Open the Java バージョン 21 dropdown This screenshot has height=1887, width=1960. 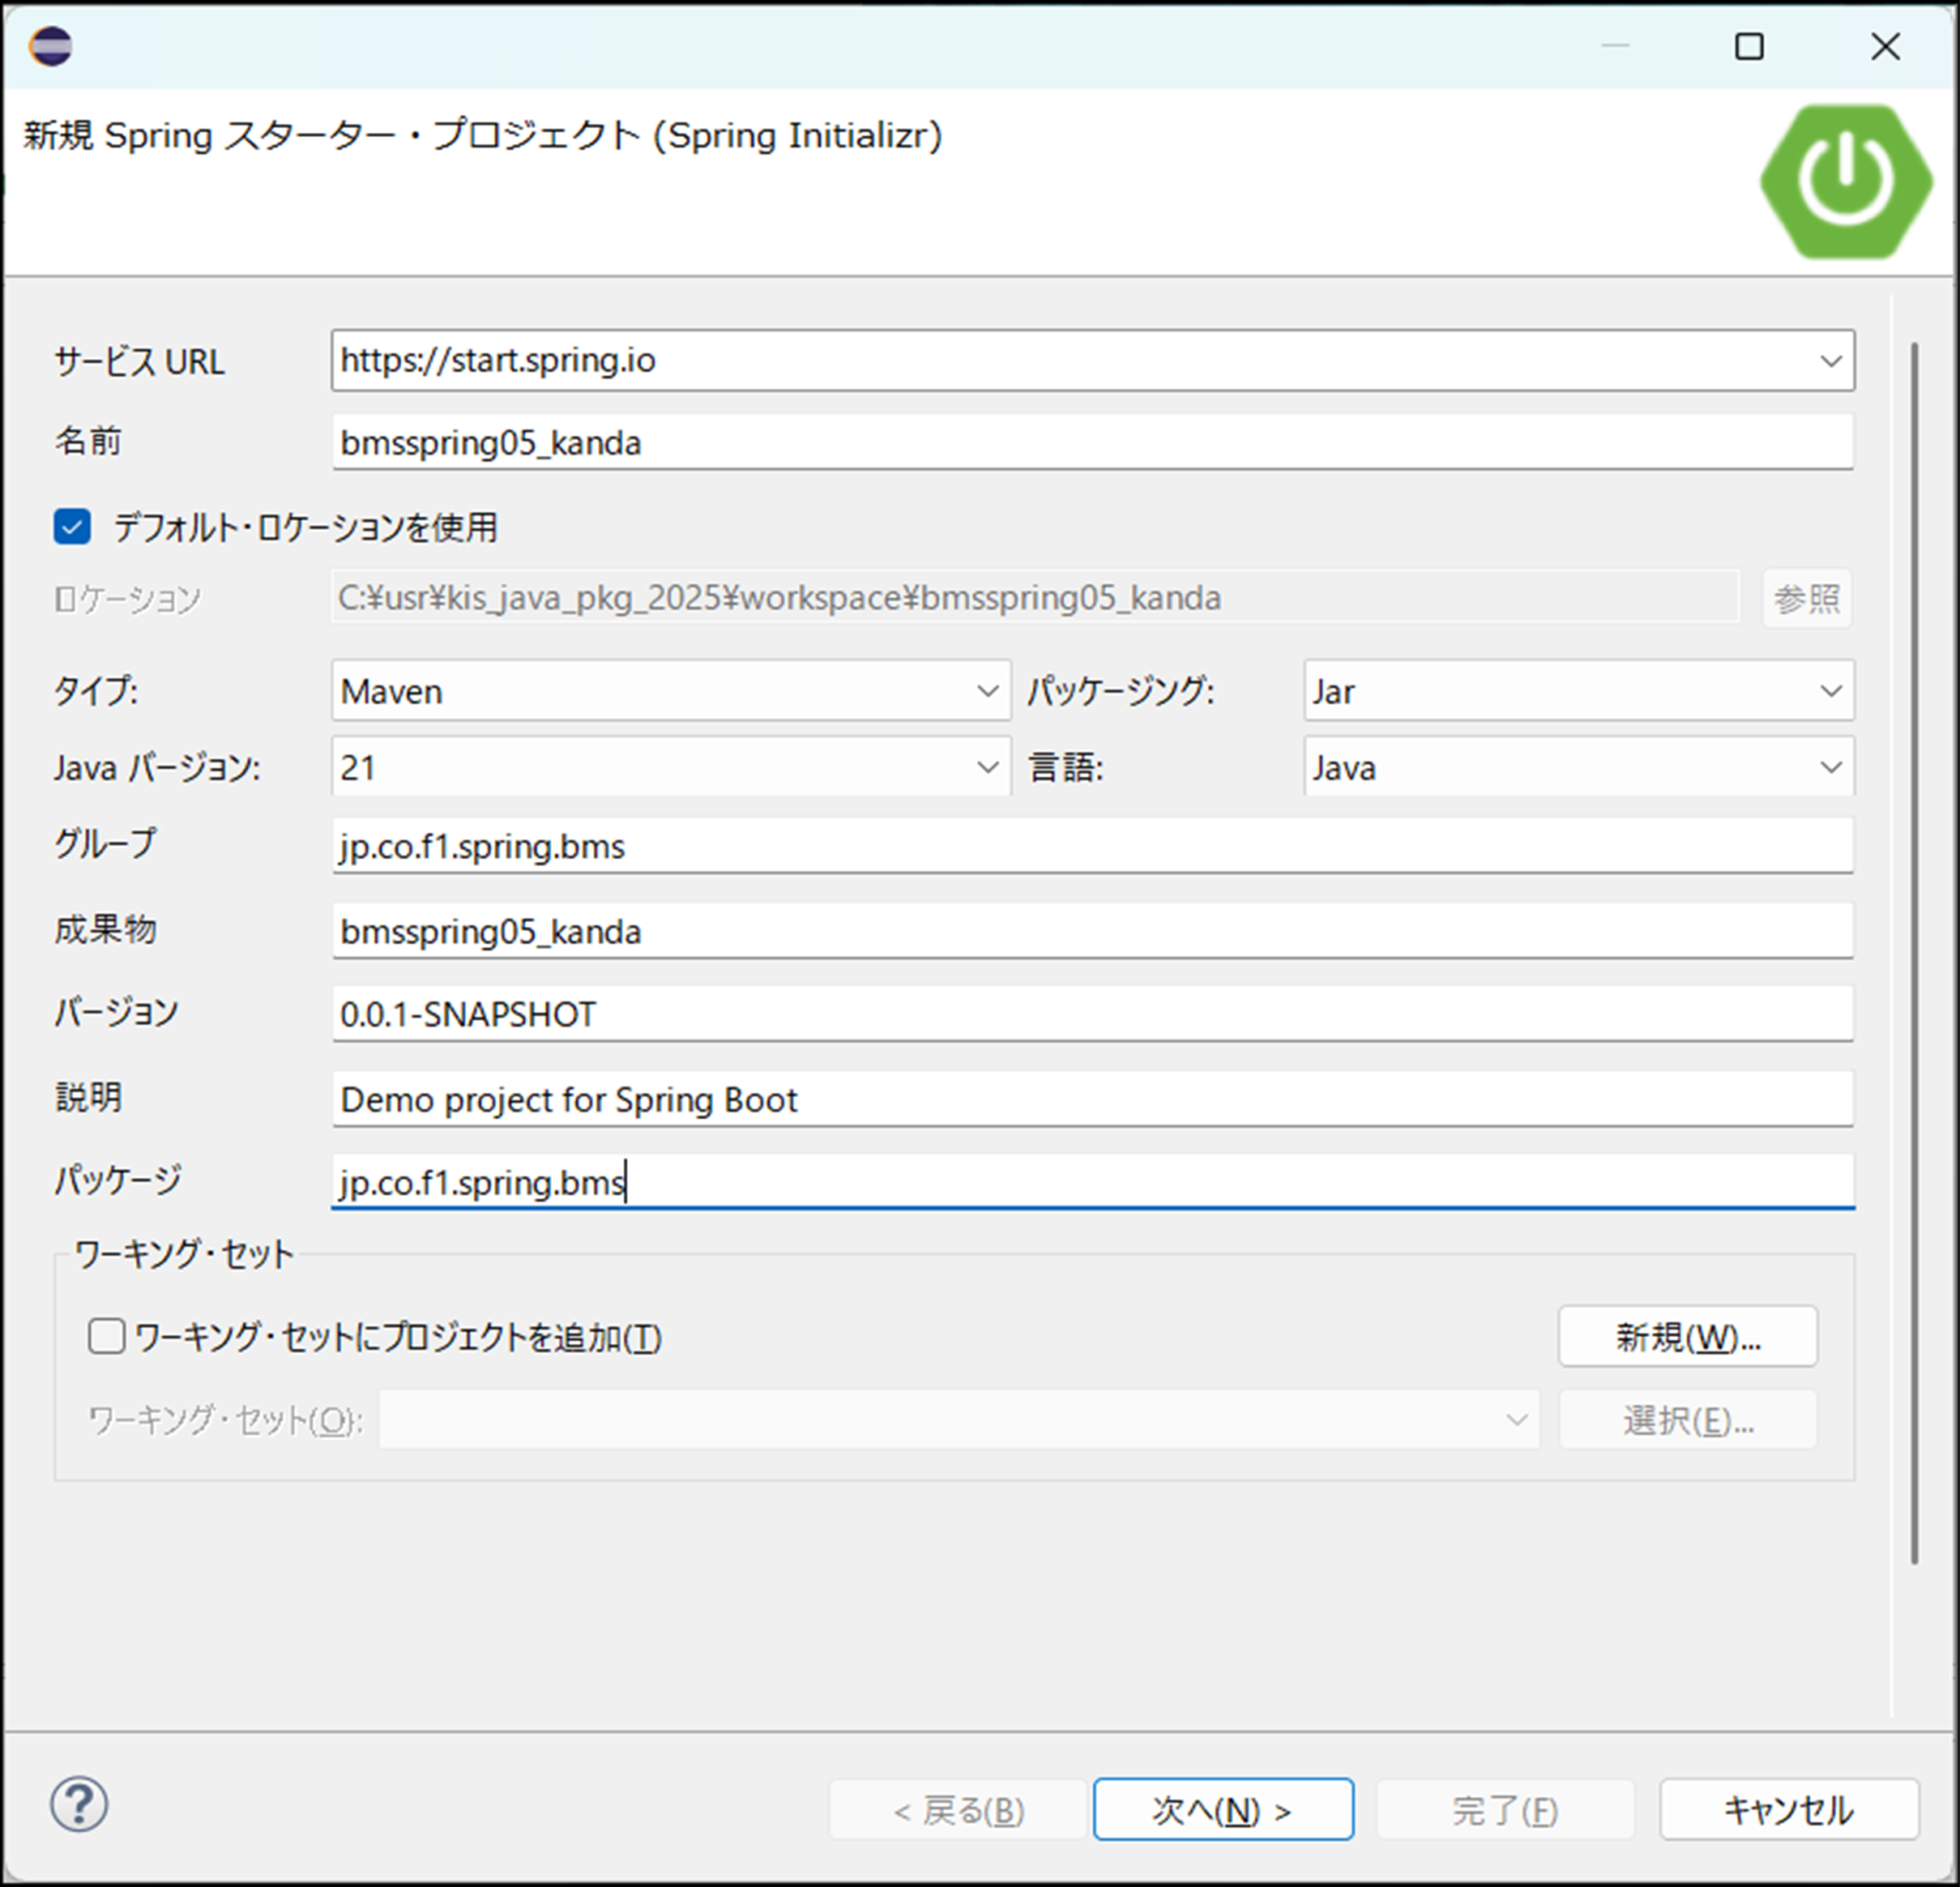coord(986,768)
